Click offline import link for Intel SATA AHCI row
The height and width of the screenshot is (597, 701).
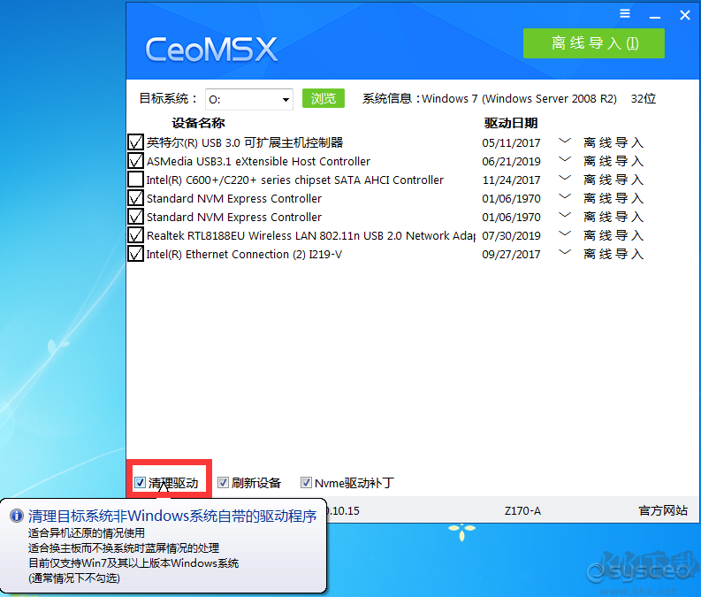click(613, 180)
